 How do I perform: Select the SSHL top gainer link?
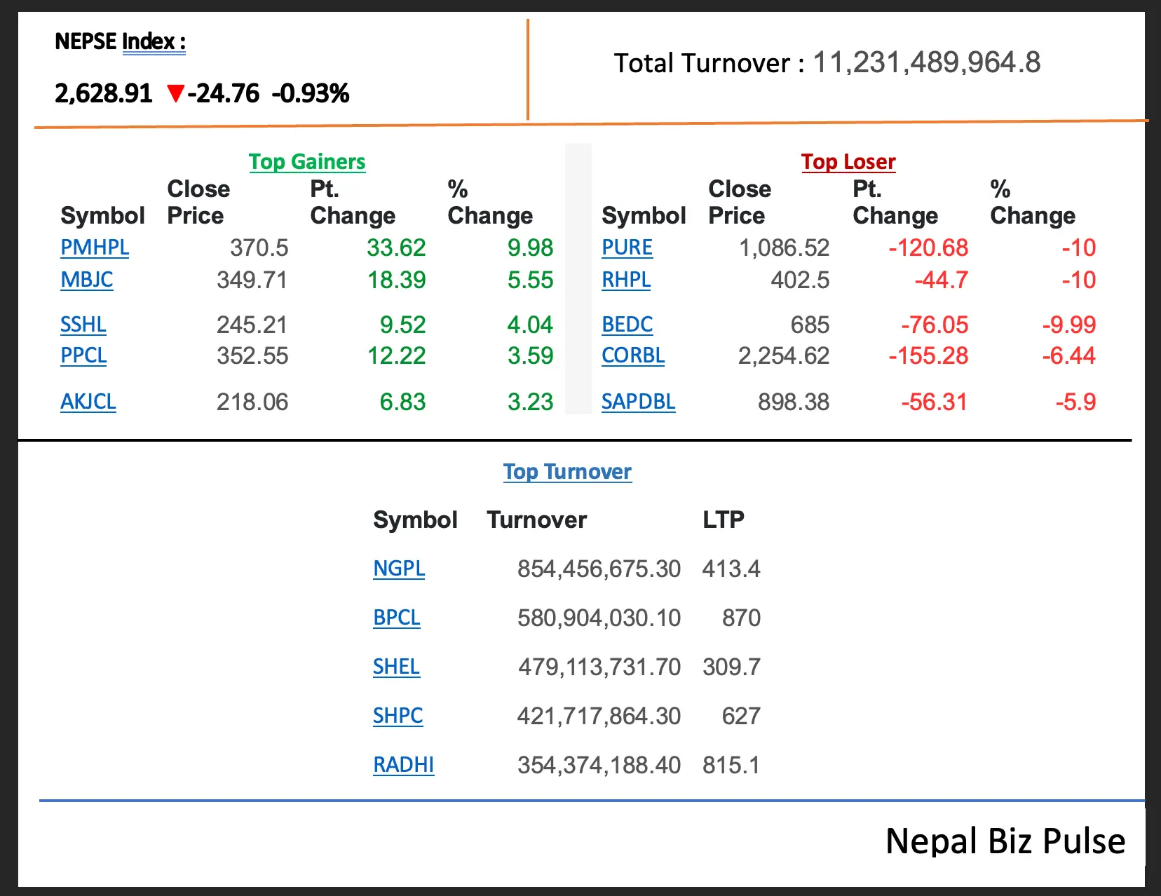point(83,325)
